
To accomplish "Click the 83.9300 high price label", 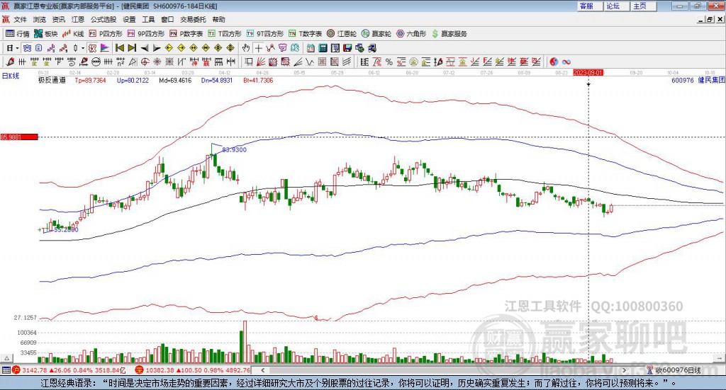I will point(234,150).
